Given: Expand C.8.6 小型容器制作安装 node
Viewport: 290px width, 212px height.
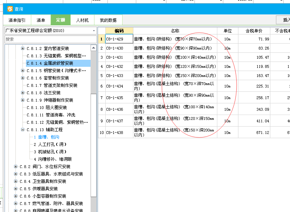Looking at the screenshot, I should coord(16,196).
